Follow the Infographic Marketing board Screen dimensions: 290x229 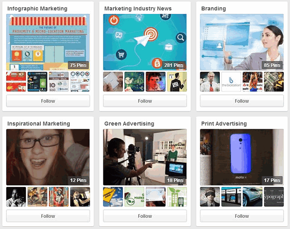[48, 101]
